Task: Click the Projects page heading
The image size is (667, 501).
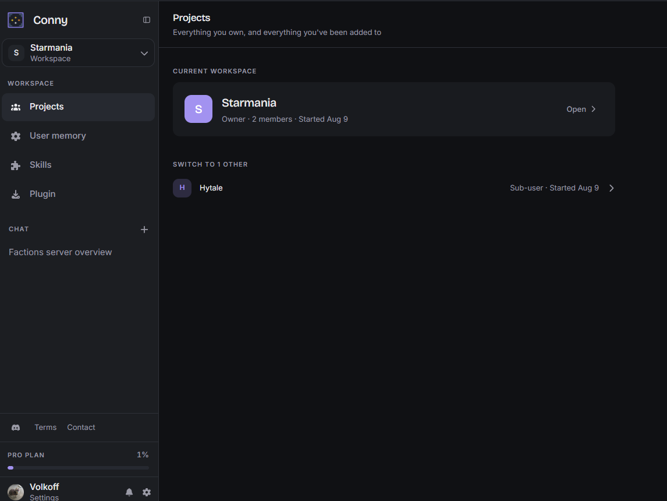Action: (x=191, y=18)
